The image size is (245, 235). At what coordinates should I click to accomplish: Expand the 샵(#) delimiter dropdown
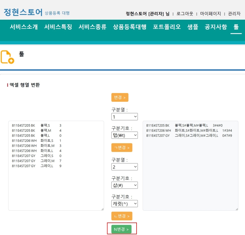point(124,185)
